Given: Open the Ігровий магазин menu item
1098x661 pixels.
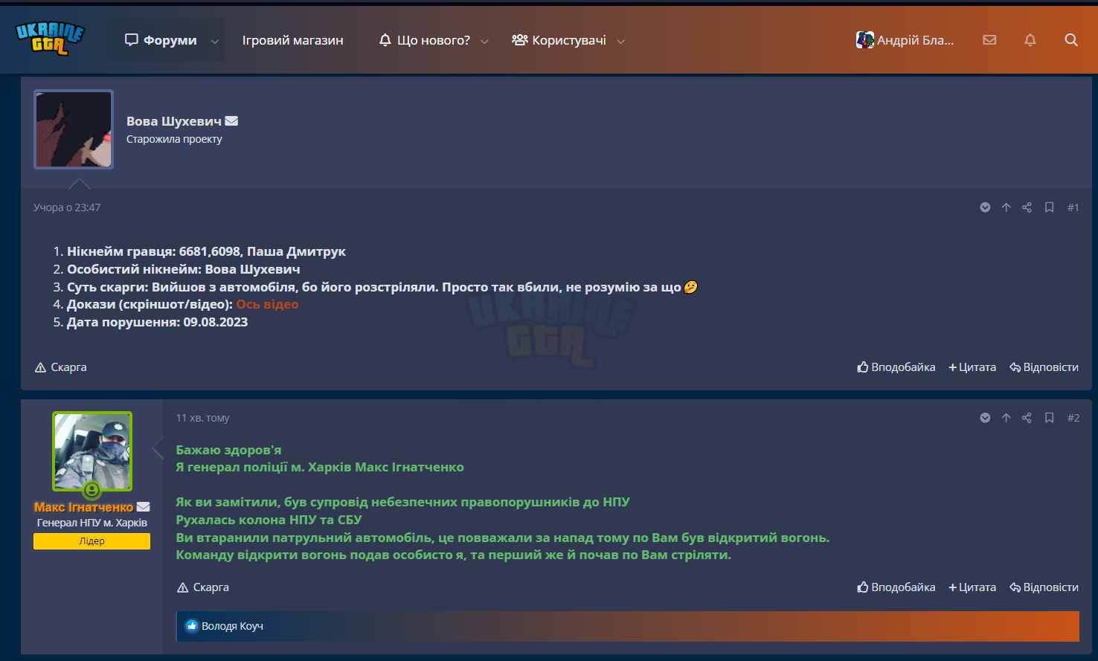Looking at the screenshot, I should pyautogui.click(x=293, y=40).
